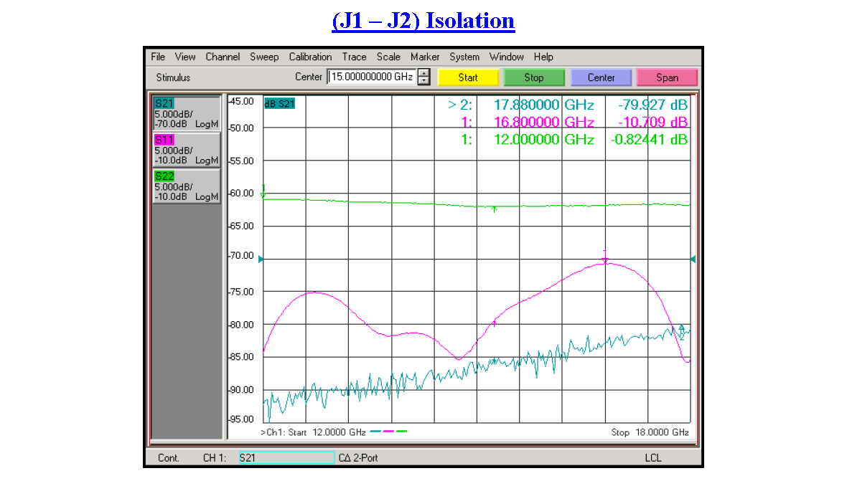Viewport: 847px width, 481px height.
Task: Click the magenta trace legend dash at bottom
Action: [388, 431]
